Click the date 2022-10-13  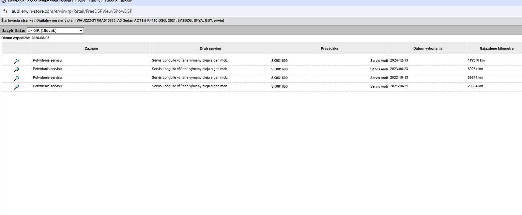point(399,78)
